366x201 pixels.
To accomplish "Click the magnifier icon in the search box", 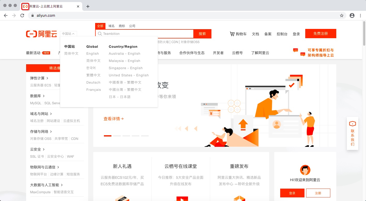I will [100, 34].
